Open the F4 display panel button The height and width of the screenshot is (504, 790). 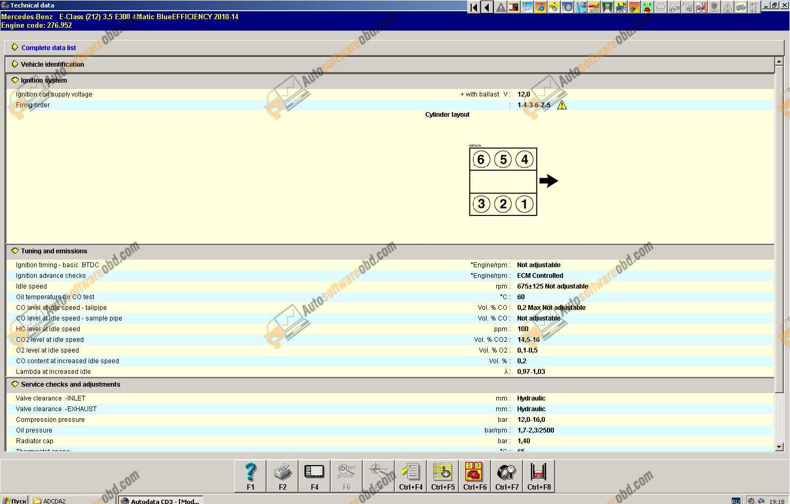(x=314, y=476)
